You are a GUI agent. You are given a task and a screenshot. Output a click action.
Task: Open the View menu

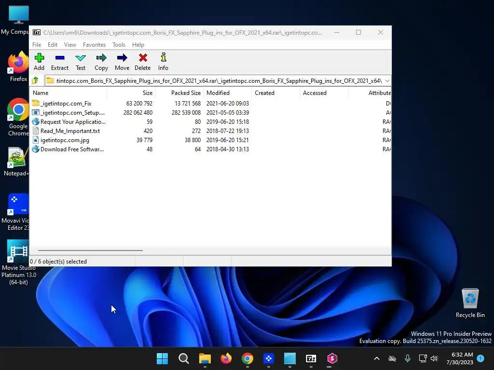coord(70,45)
